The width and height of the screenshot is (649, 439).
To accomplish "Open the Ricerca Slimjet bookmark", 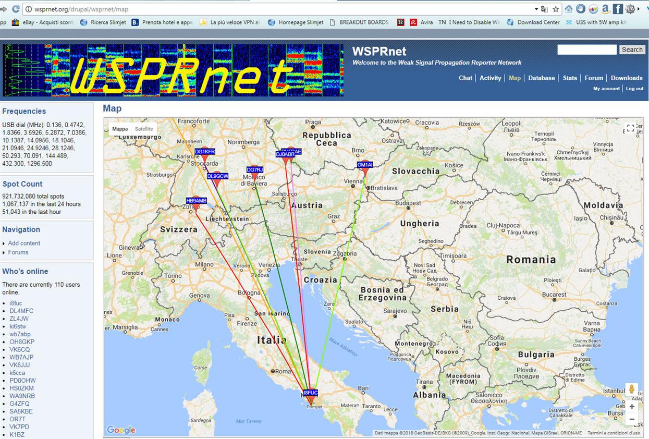I will [103, 22].
